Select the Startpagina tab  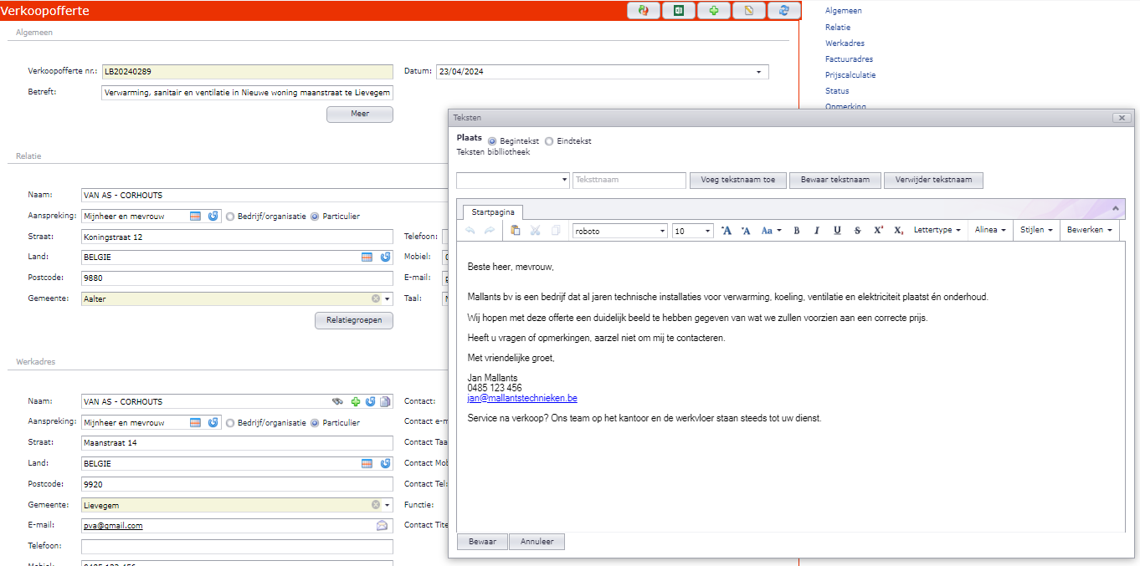point(493,212)
